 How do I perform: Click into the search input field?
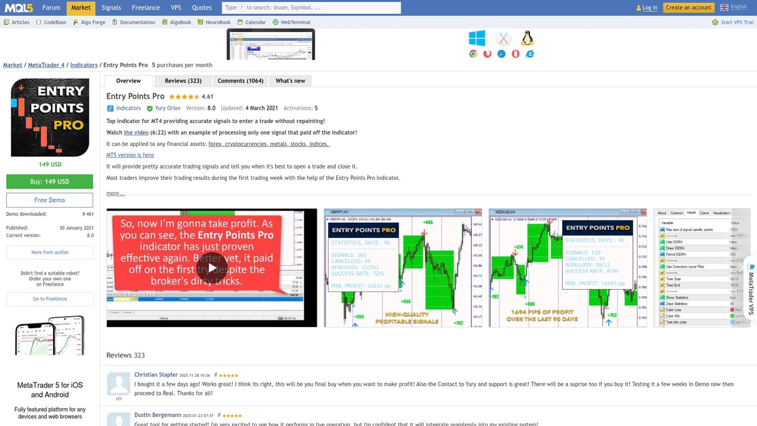[x=312, y=8]
